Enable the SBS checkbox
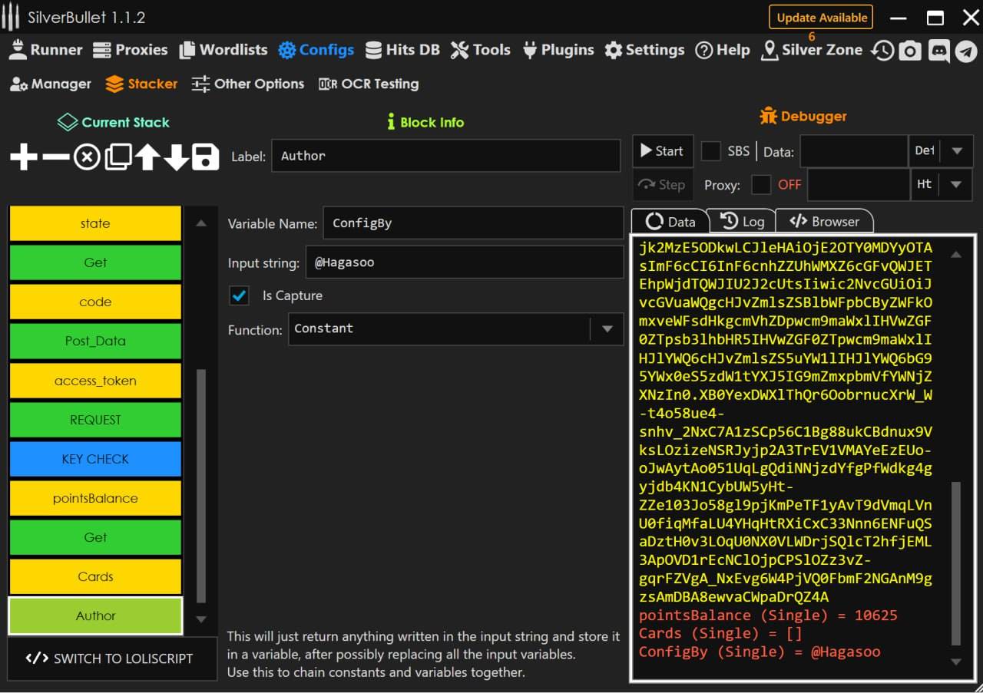 pos(711,151)
